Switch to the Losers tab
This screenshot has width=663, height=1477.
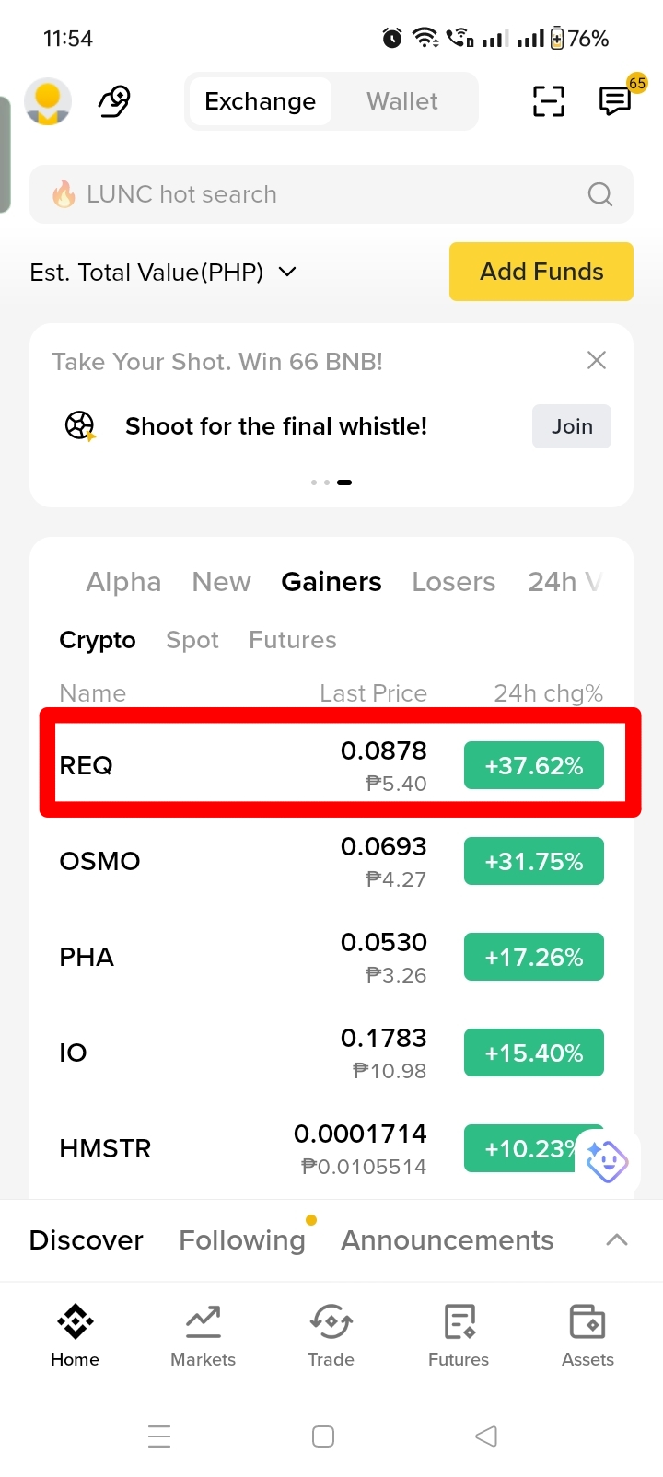click(454, 582)
